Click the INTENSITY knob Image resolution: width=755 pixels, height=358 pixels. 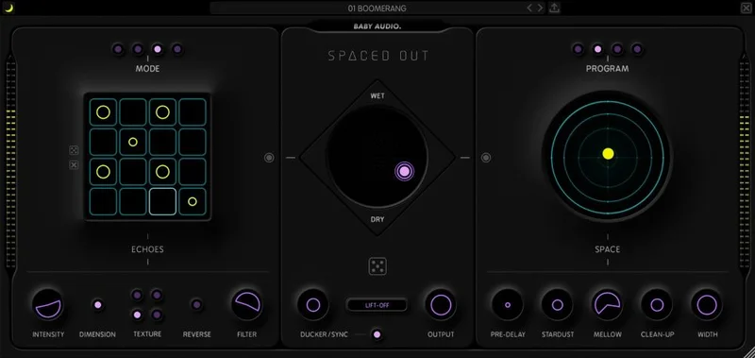pyautogui.click(x=48, y=305)
